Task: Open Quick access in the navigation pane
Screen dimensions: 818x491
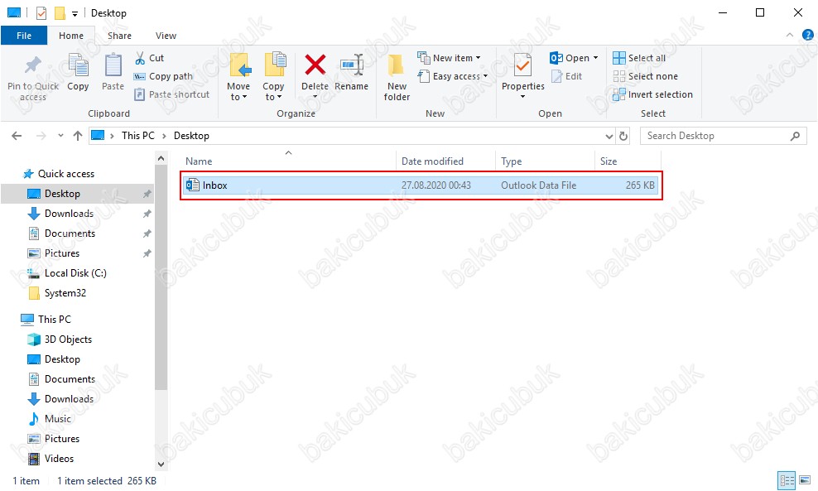Action: click(65, 174)
